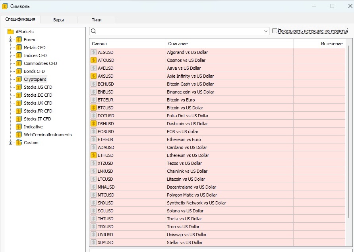This screenshot has width=354, height=252.
Task: Select Stocks.FR CFD in the tree
Action: point(38,111)
